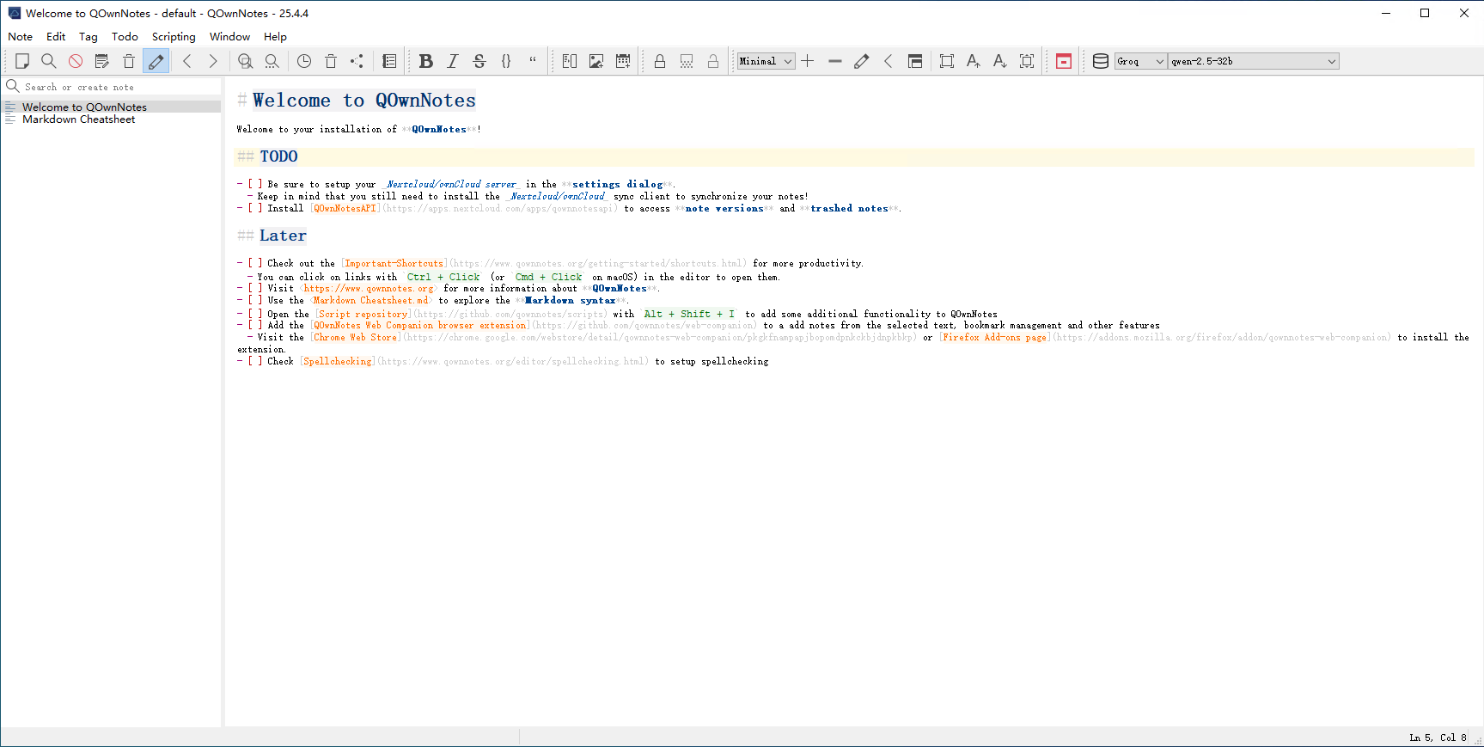Go forward in note history arrow
This screenshot has width=1484, height=747.
pyautogui.click(x=213, y=61)
